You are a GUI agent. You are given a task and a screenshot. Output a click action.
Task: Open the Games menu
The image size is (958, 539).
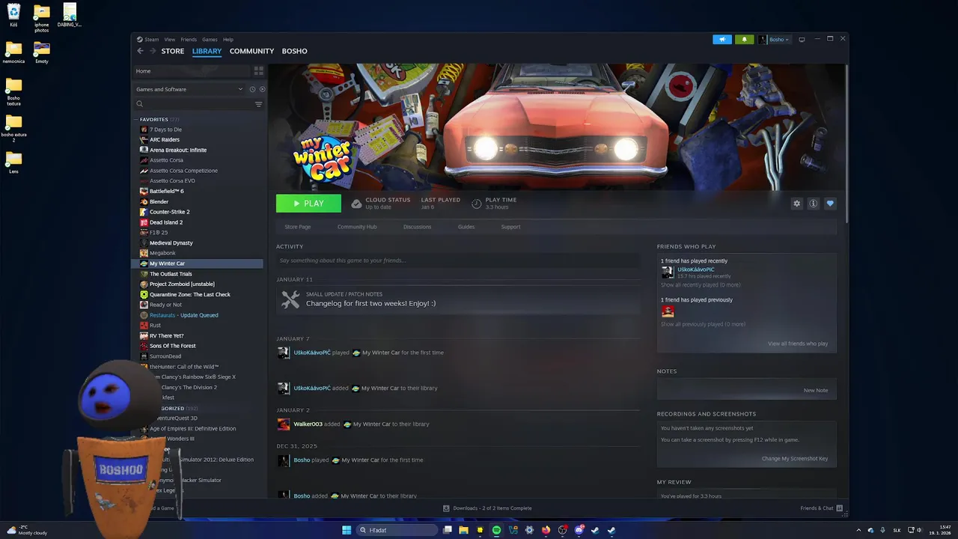tap(210, 40)
